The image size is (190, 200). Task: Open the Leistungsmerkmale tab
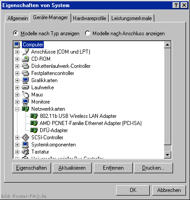(131, 18)
